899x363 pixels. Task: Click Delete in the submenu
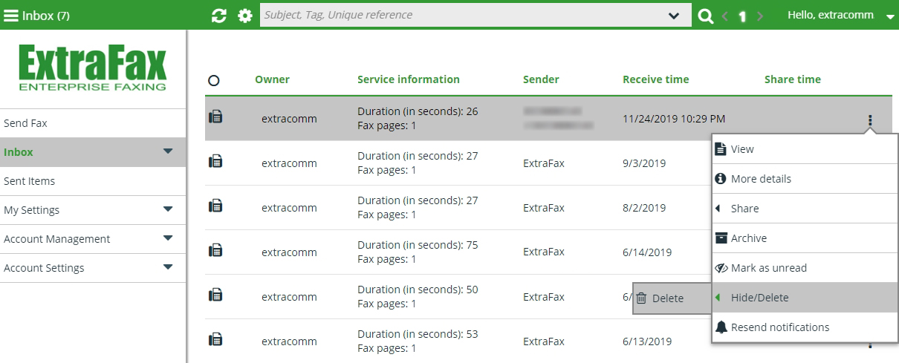tap(672, 298)
